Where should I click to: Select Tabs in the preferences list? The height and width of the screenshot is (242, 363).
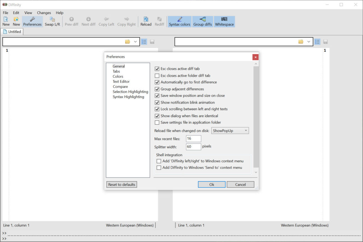click(116, 71)
